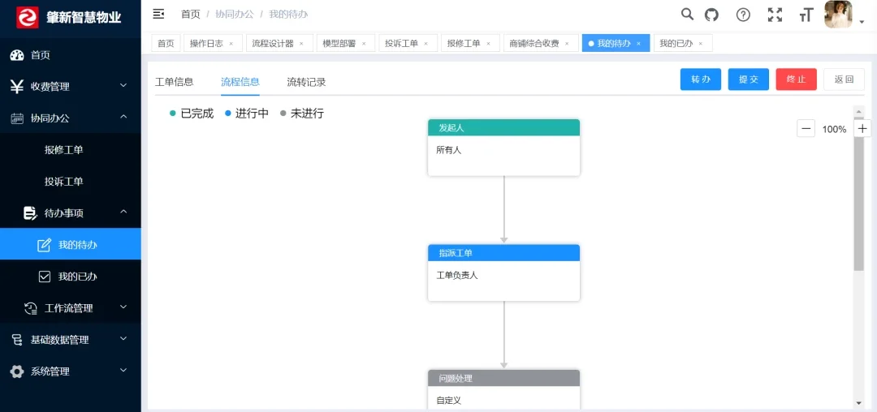Collapse the 协同办公 menu chevron
Screen dimensions: 877x412
pyautogui.click(x=123, y=117)
